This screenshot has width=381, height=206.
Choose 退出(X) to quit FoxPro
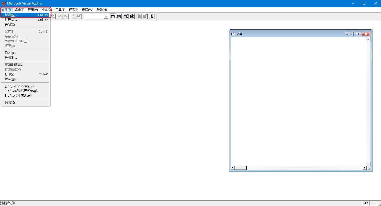point(25,103)
